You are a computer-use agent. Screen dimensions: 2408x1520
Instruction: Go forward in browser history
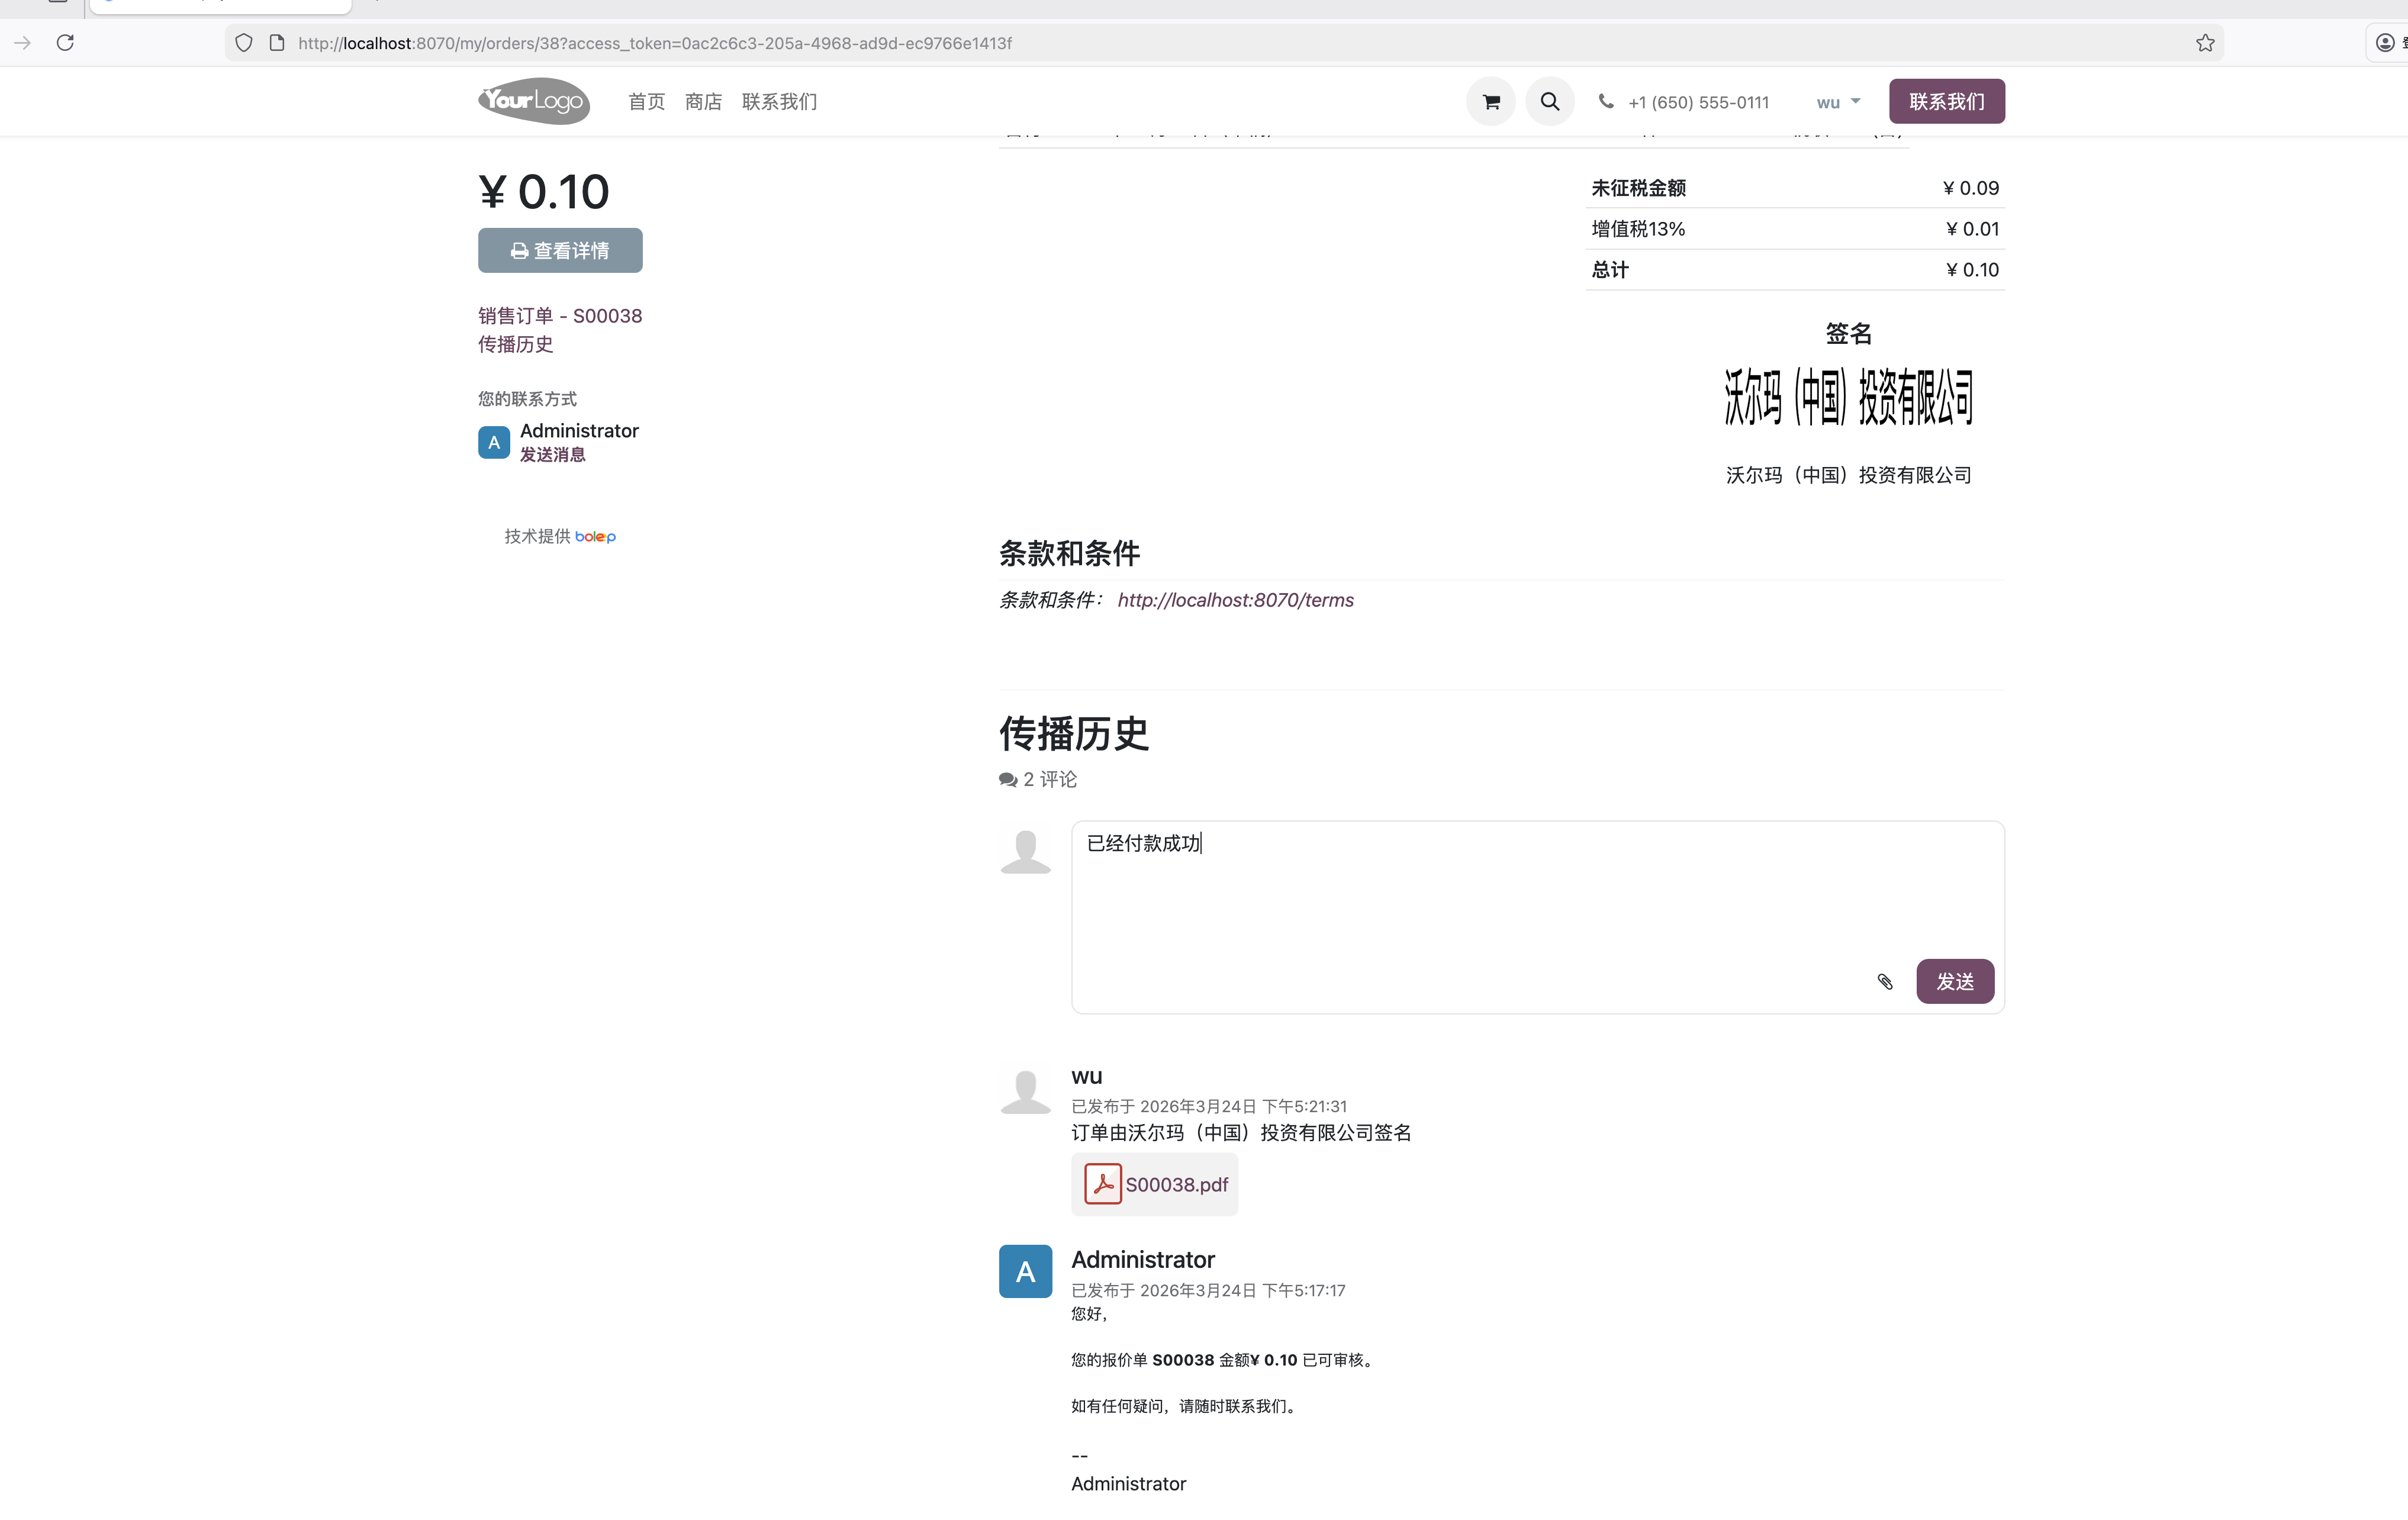[22, 43]
